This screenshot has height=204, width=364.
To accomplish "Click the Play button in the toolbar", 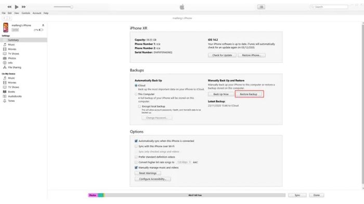I will 17,7.
